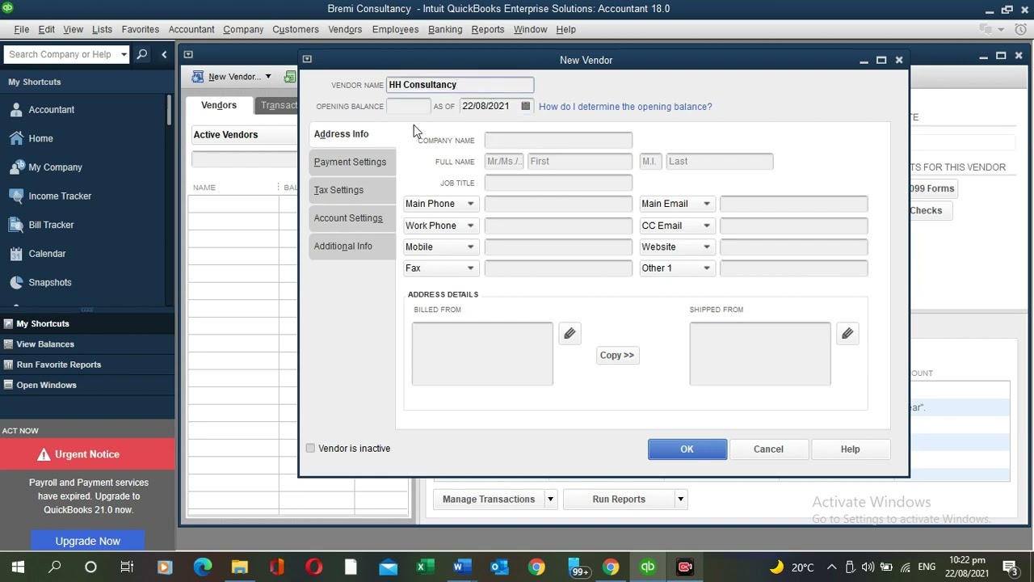Expand the Main Email type dropdown
Viewport: 1034px width, 582px height.
[x=706, y=204]
